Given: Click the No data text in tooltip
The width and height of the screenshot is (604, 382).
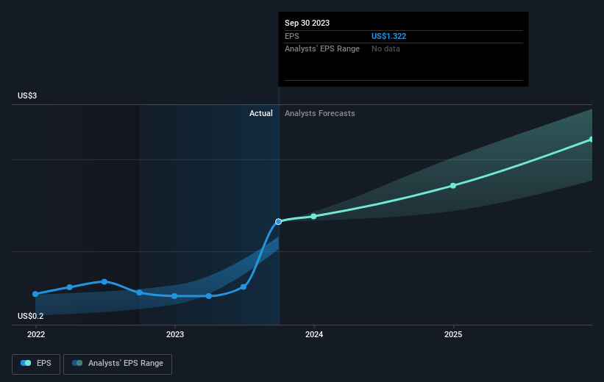Looking at the screenshot, I should pos(386,49).
